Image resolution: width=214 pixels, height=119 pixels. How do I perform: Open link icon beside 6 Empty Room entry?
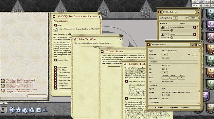[x=55, y=83]
